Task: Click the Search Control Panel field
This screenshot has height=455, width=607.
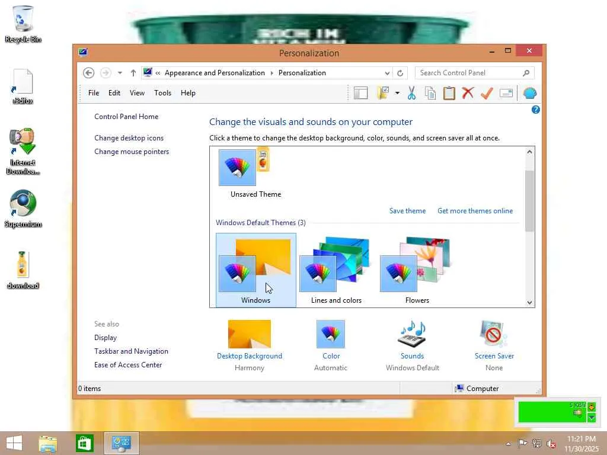Action: point(475,73)
